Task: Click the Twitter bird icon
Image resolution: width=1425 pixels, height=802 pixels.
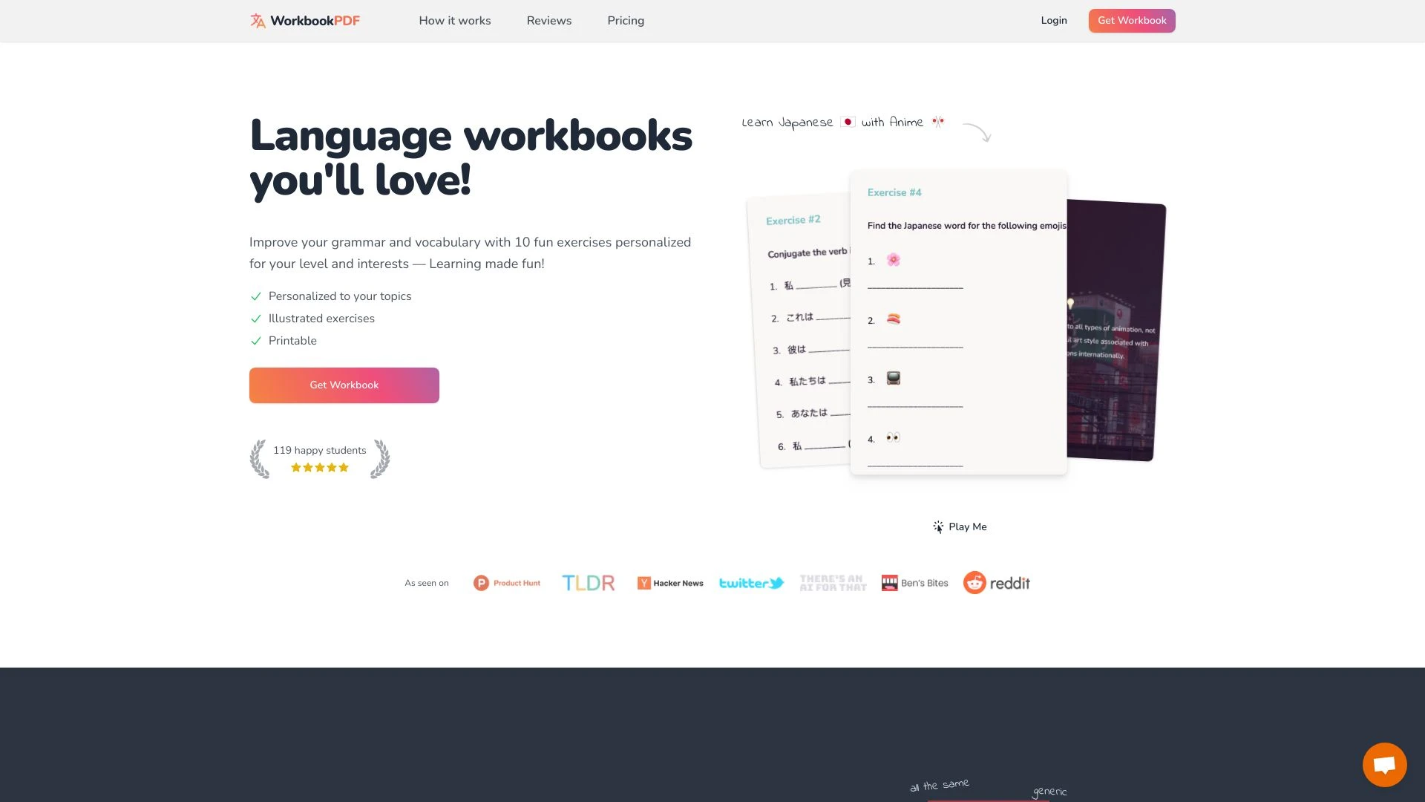Action: [x=779, y=581]
